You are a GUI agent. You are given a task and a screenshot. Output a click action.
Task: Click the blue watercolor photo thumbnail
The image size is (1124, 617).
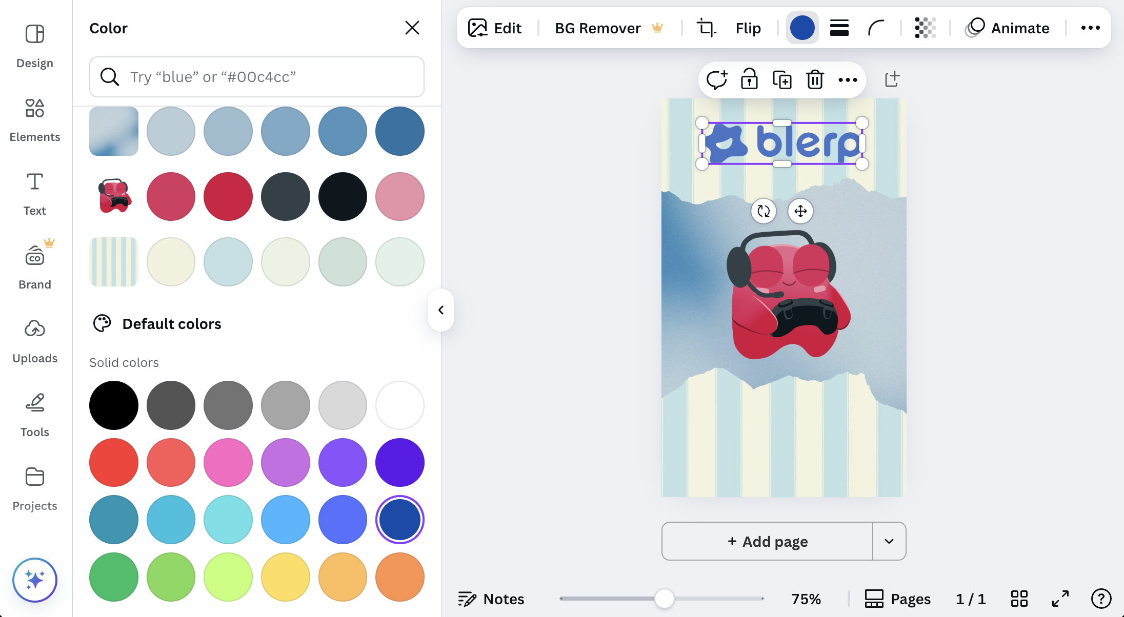(x=114, y=131)
